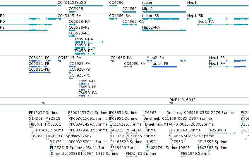This screenshot has height=158, width=249.
Task: Click the CG4666-RA transcript label
Action: 120,16
